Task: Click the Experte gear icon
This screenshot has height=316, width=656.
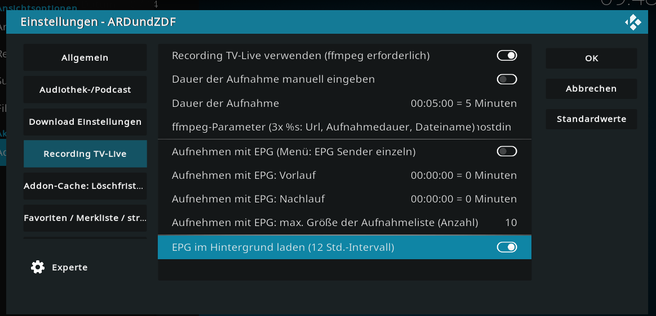Action: point(38,267)
